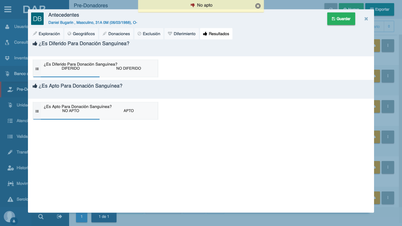Click the DB patient initials avatar
The width and height of the screenshot is (402, 226).
tap(37, 19)
